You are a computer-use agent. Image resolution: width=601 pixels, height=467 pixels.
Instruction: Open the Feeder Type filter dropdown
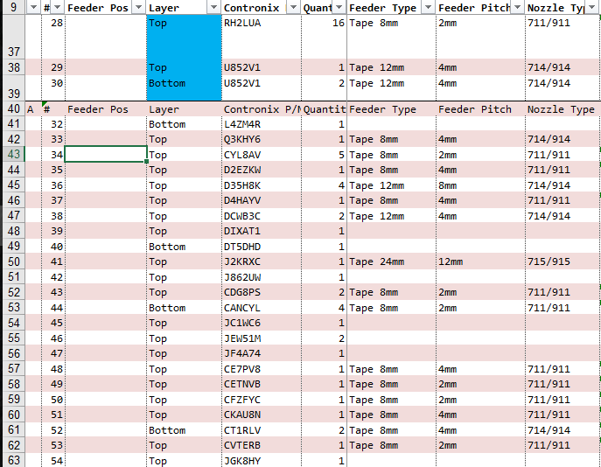click(x=428, y=7)
